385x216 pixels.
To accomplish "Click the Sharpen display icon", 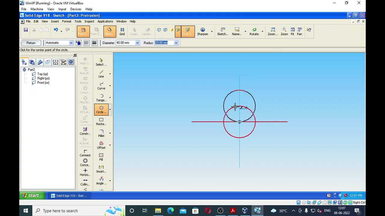I will click(x=202, y=31).
